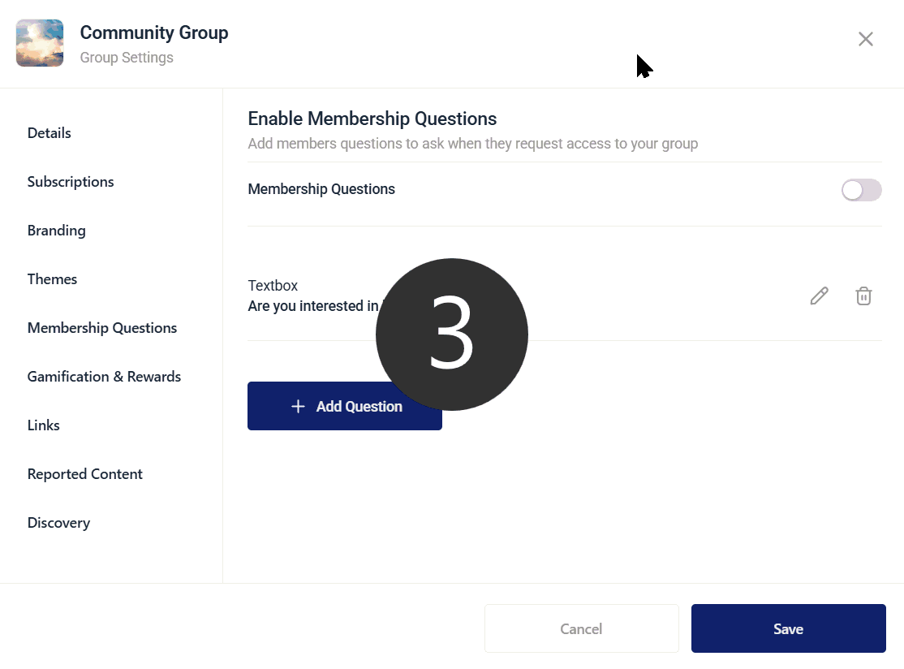Toggle the Membership Questions switch
Image resolution: width=904 pixels, height=669 pixels.
click(x=861, y=190)
